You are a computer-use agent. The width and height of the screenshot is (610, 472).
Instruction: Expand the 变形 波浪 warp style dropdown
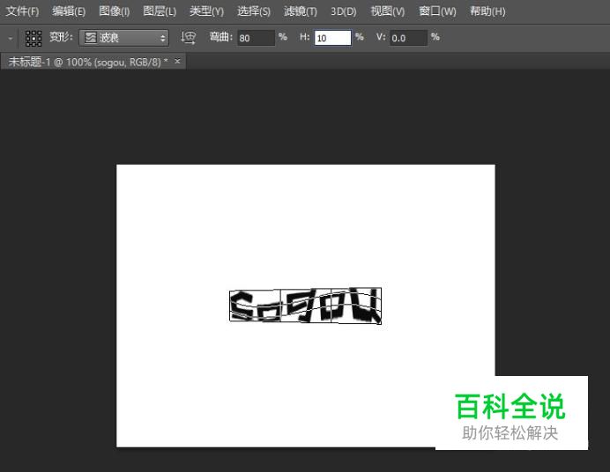(x=123, y=38)
